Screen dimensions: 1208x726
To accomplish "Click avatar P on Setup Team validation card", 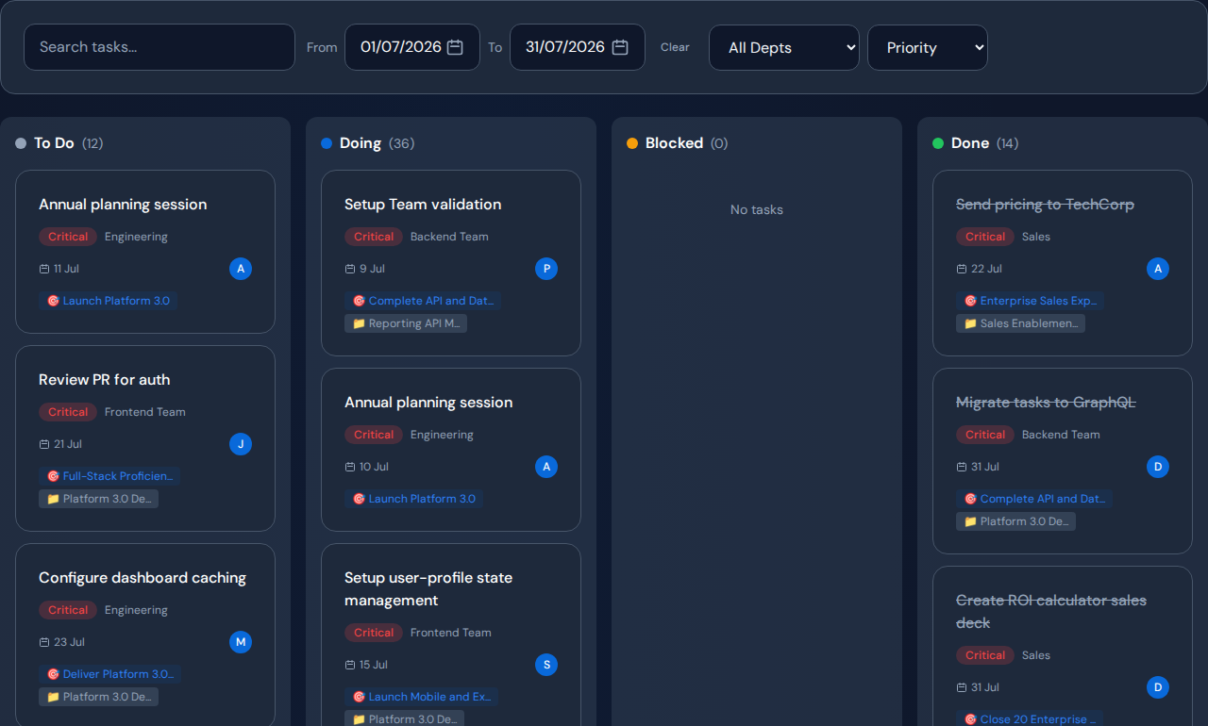I will tap(546, 269).
